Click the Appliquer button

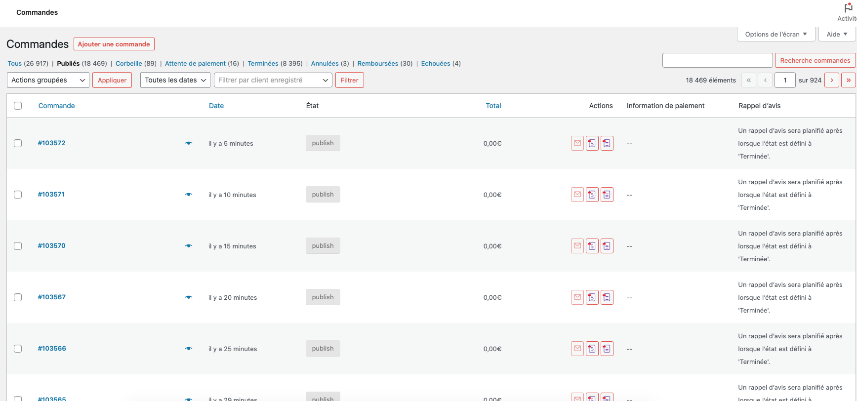[x=112, y=80]
